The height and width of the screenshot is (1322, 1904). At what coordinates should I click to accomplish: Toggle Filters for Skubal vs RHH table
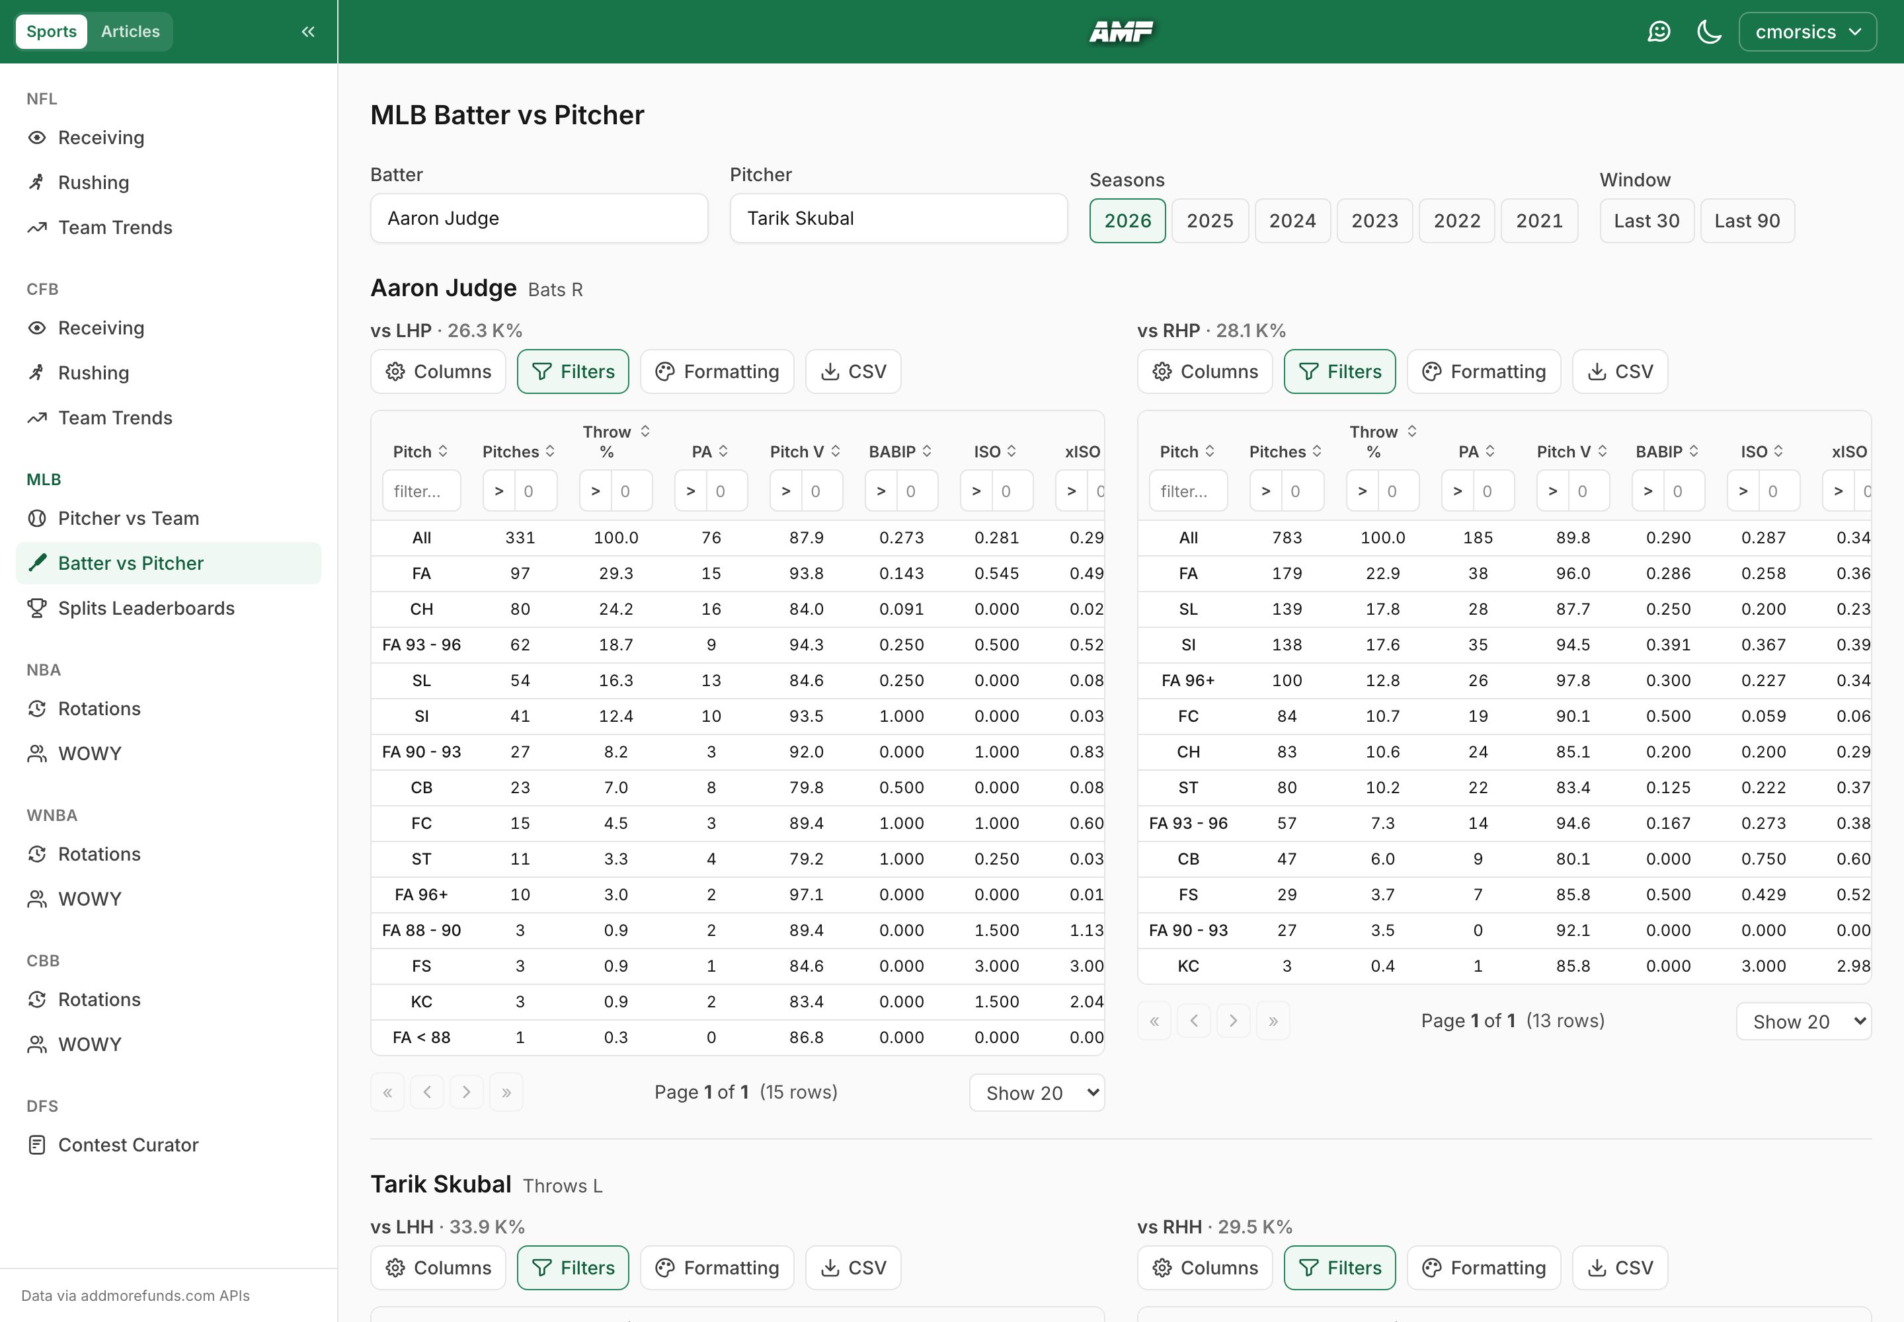pyautogui.click(x=1339, y=1267)
